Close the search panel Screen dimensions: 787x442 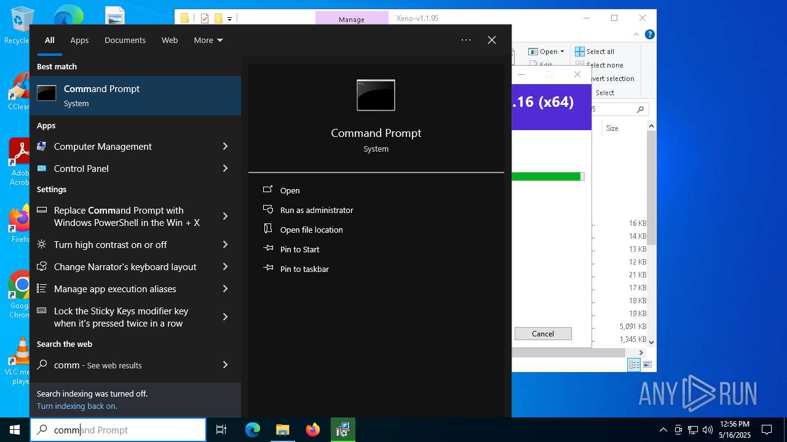pos(492,40)
